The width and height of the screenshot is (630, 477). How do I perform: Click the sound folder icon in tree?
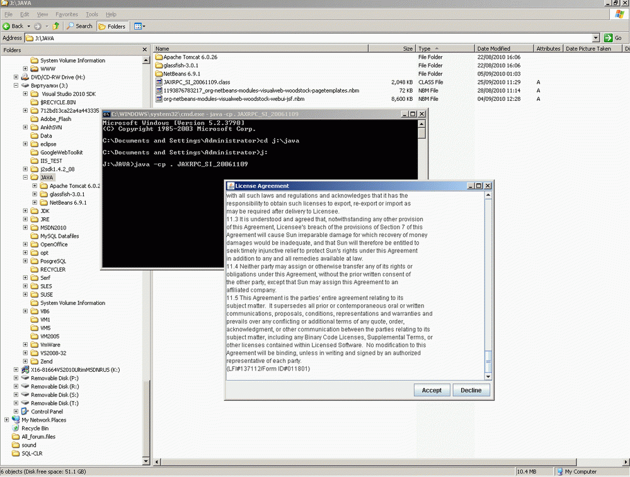(x=16, y=445)
